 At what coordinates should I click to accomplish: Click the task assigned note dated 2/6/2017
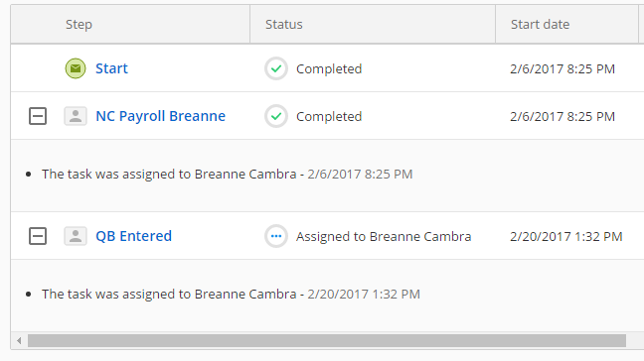click(x=228, y=175)
